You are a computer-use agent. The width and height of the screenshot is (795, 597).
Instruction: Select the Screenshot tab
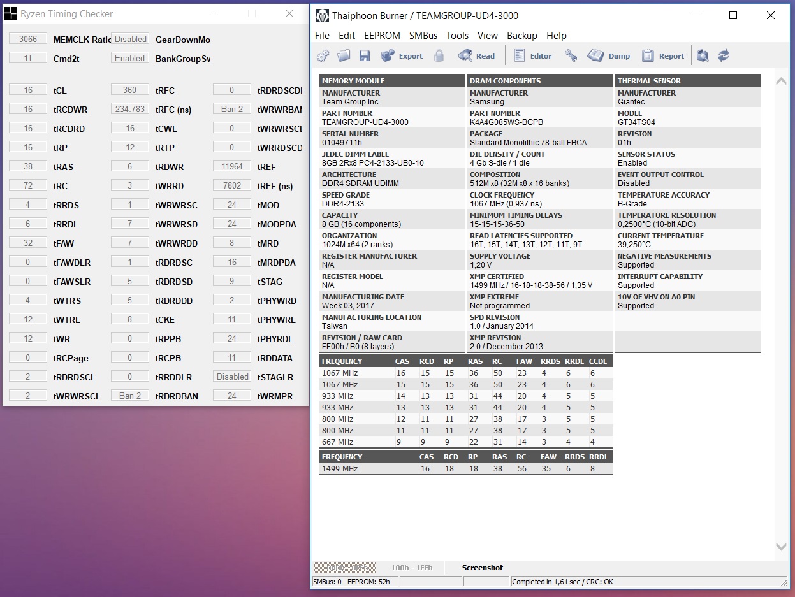(483, 568)
